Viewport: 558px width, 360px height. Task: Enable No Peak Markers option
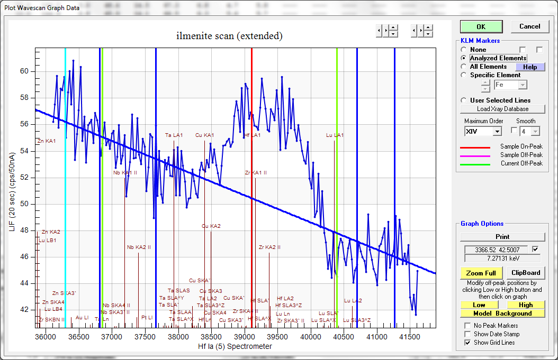[467, 326]
